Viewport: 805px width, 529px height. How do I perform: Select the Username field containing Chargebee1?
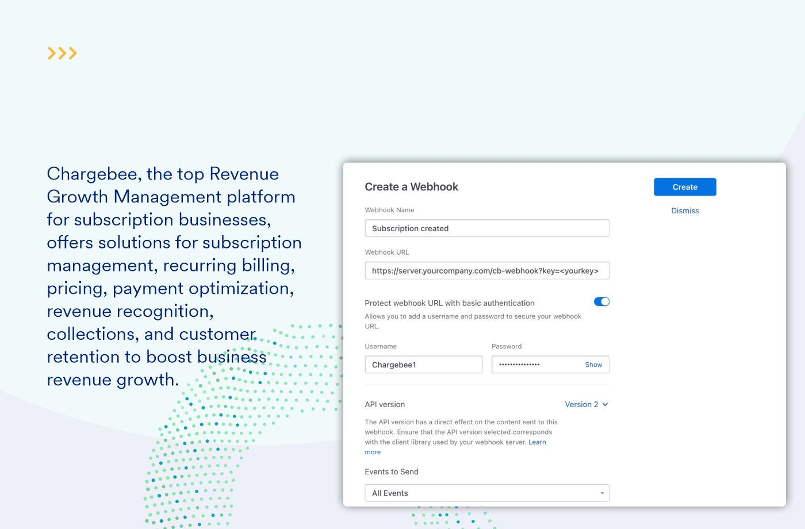tap(424, 365)
